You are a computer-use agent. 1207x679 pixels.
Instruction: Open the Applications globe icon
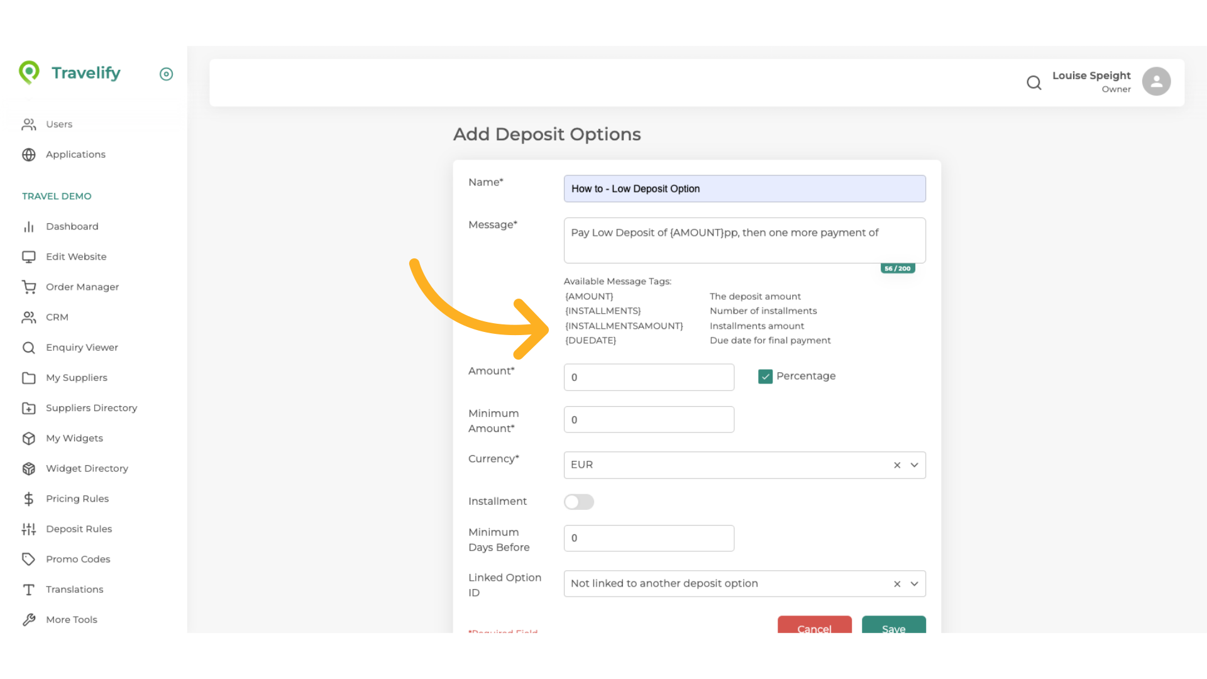click(29, 155)
